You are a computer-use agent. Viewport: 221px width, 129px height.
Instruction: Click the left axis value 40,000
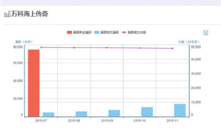tap(18, 81)
